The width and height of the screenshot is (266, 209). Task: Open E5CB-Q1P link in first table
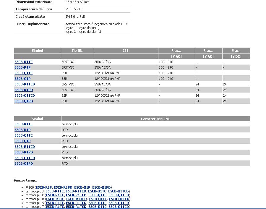(x=22, y=79)
